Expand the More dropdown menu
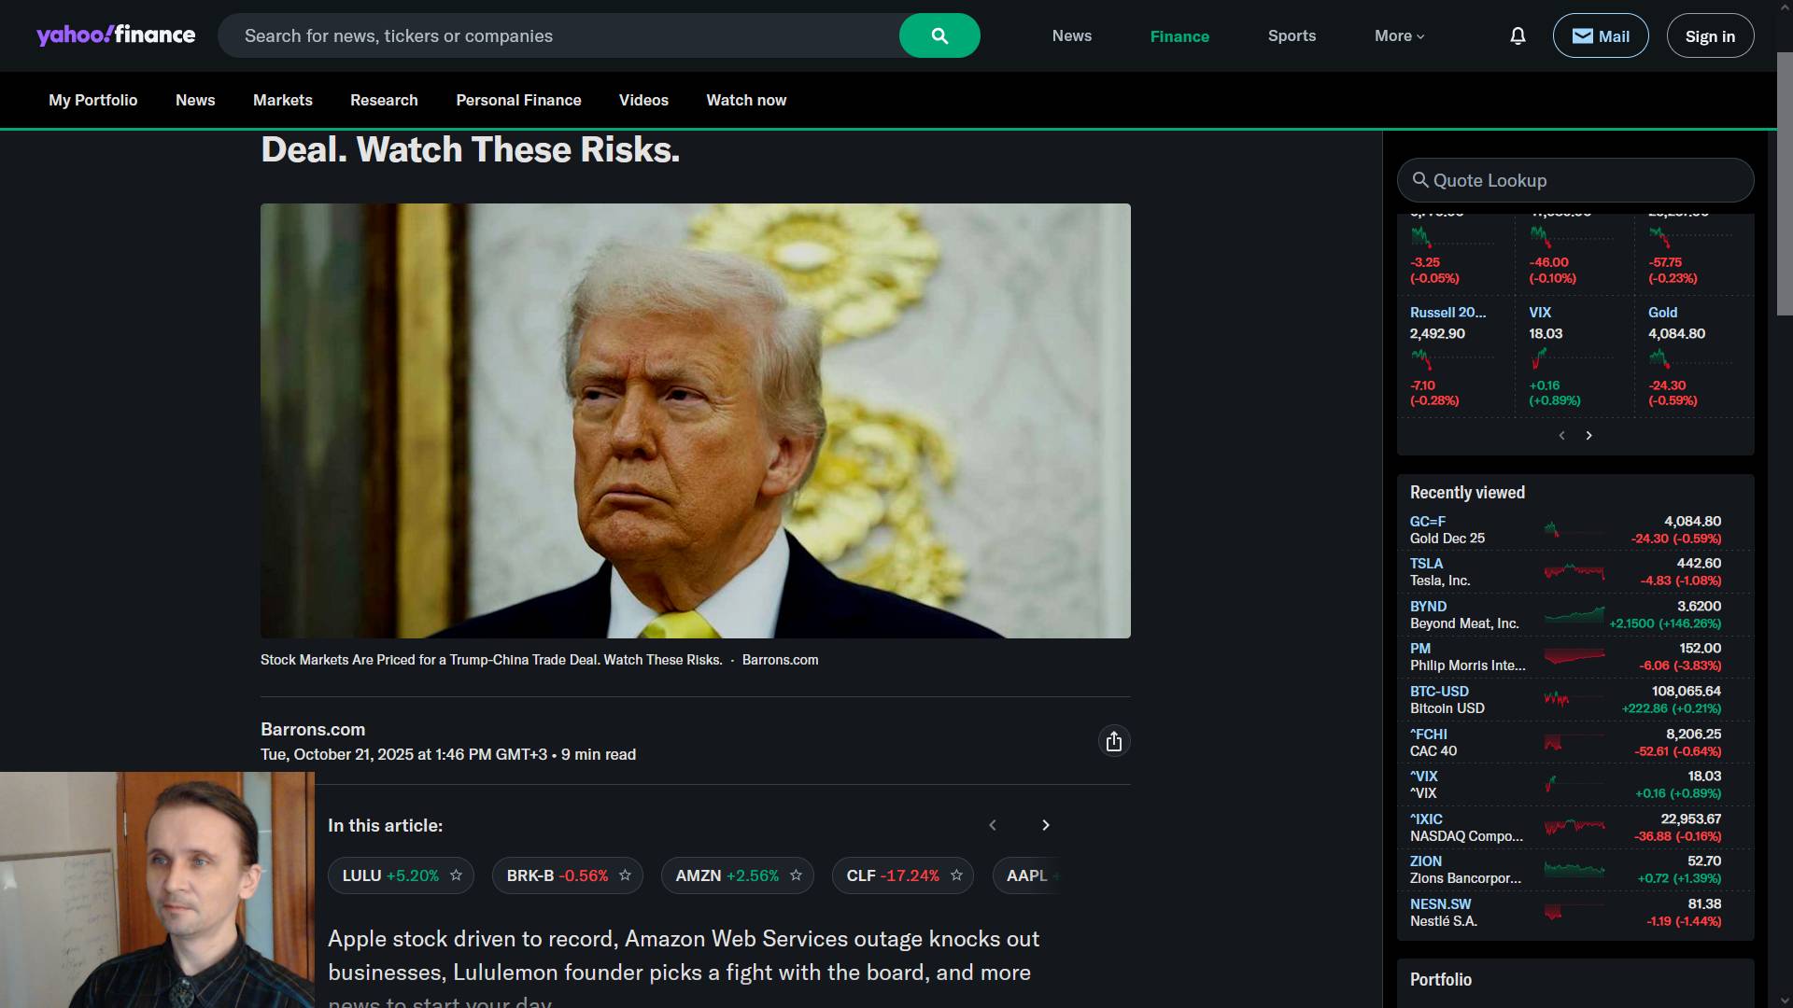 [x=1399, y=35]
